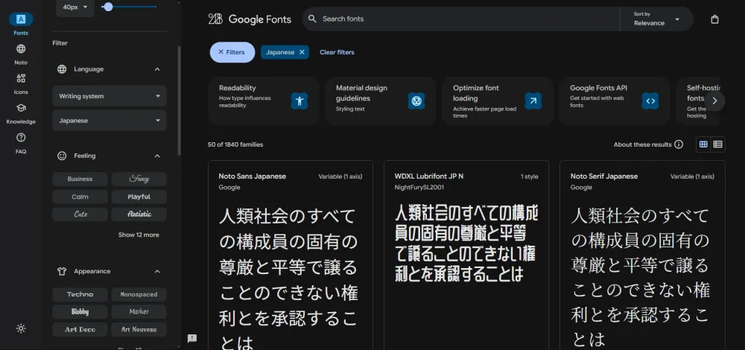This screenshot has width=745, height=350.
Task: Toggle the Marker appearance filter
Action: click(139, 312)
